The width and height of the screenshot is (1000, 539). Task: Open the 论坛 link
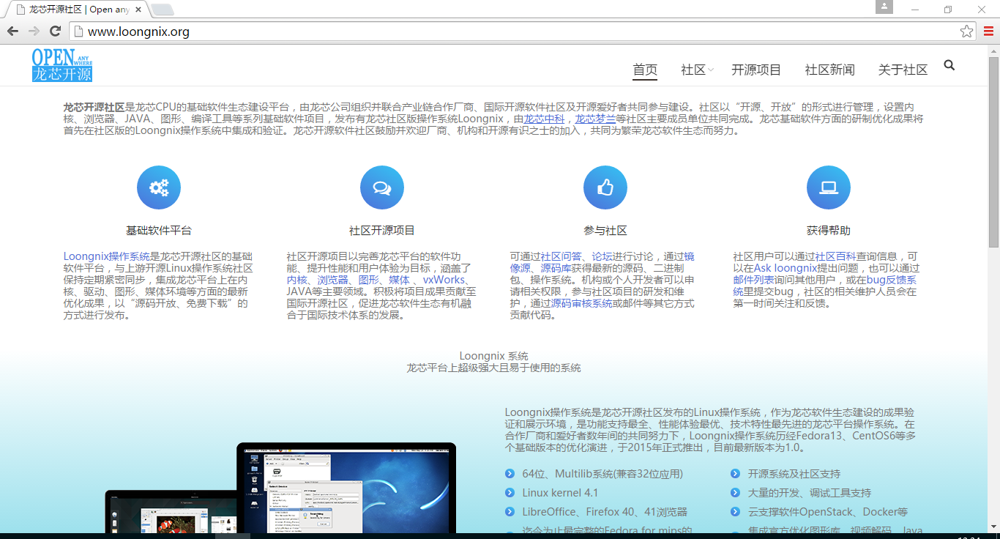pyautogui.click(x=602, y=256)
